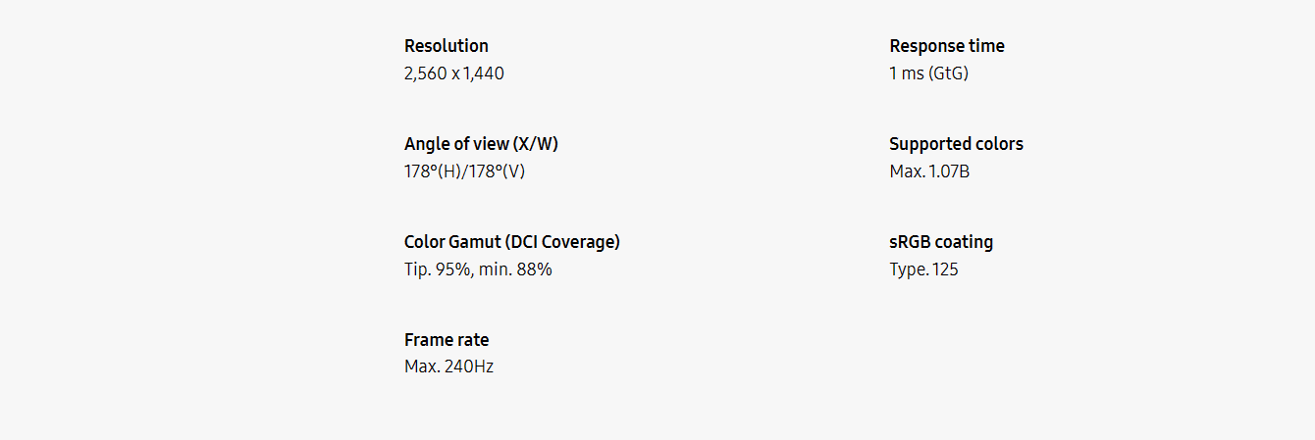Click the (GtG) text after 1 ms

pyautogui.click(x=948, y=73)
